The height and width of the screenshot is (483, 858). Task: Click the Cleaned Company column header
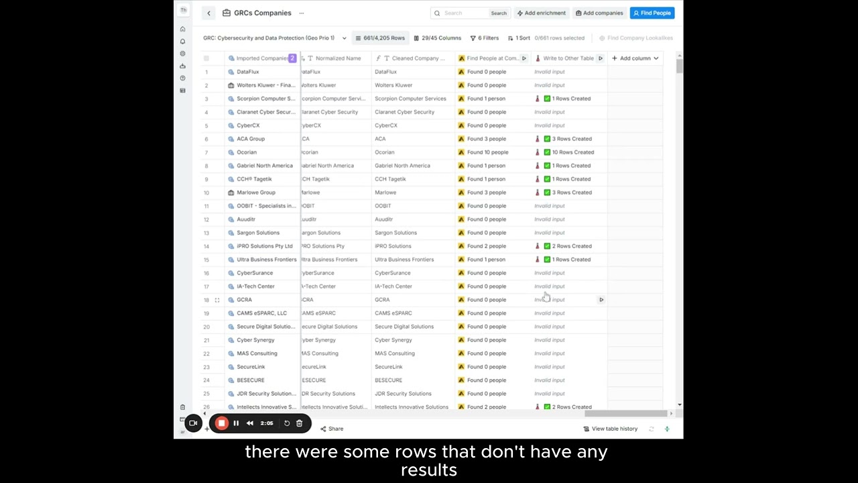413,58
